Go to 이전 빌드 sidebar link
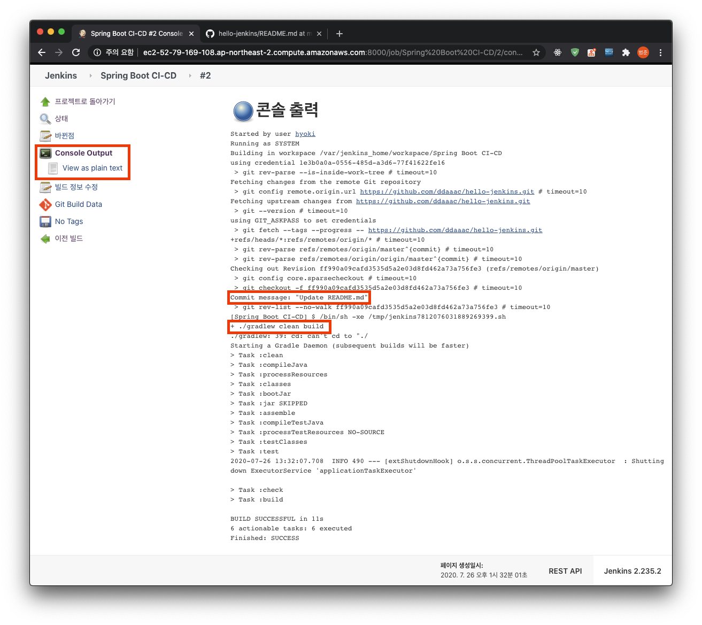 pos(69,238)
